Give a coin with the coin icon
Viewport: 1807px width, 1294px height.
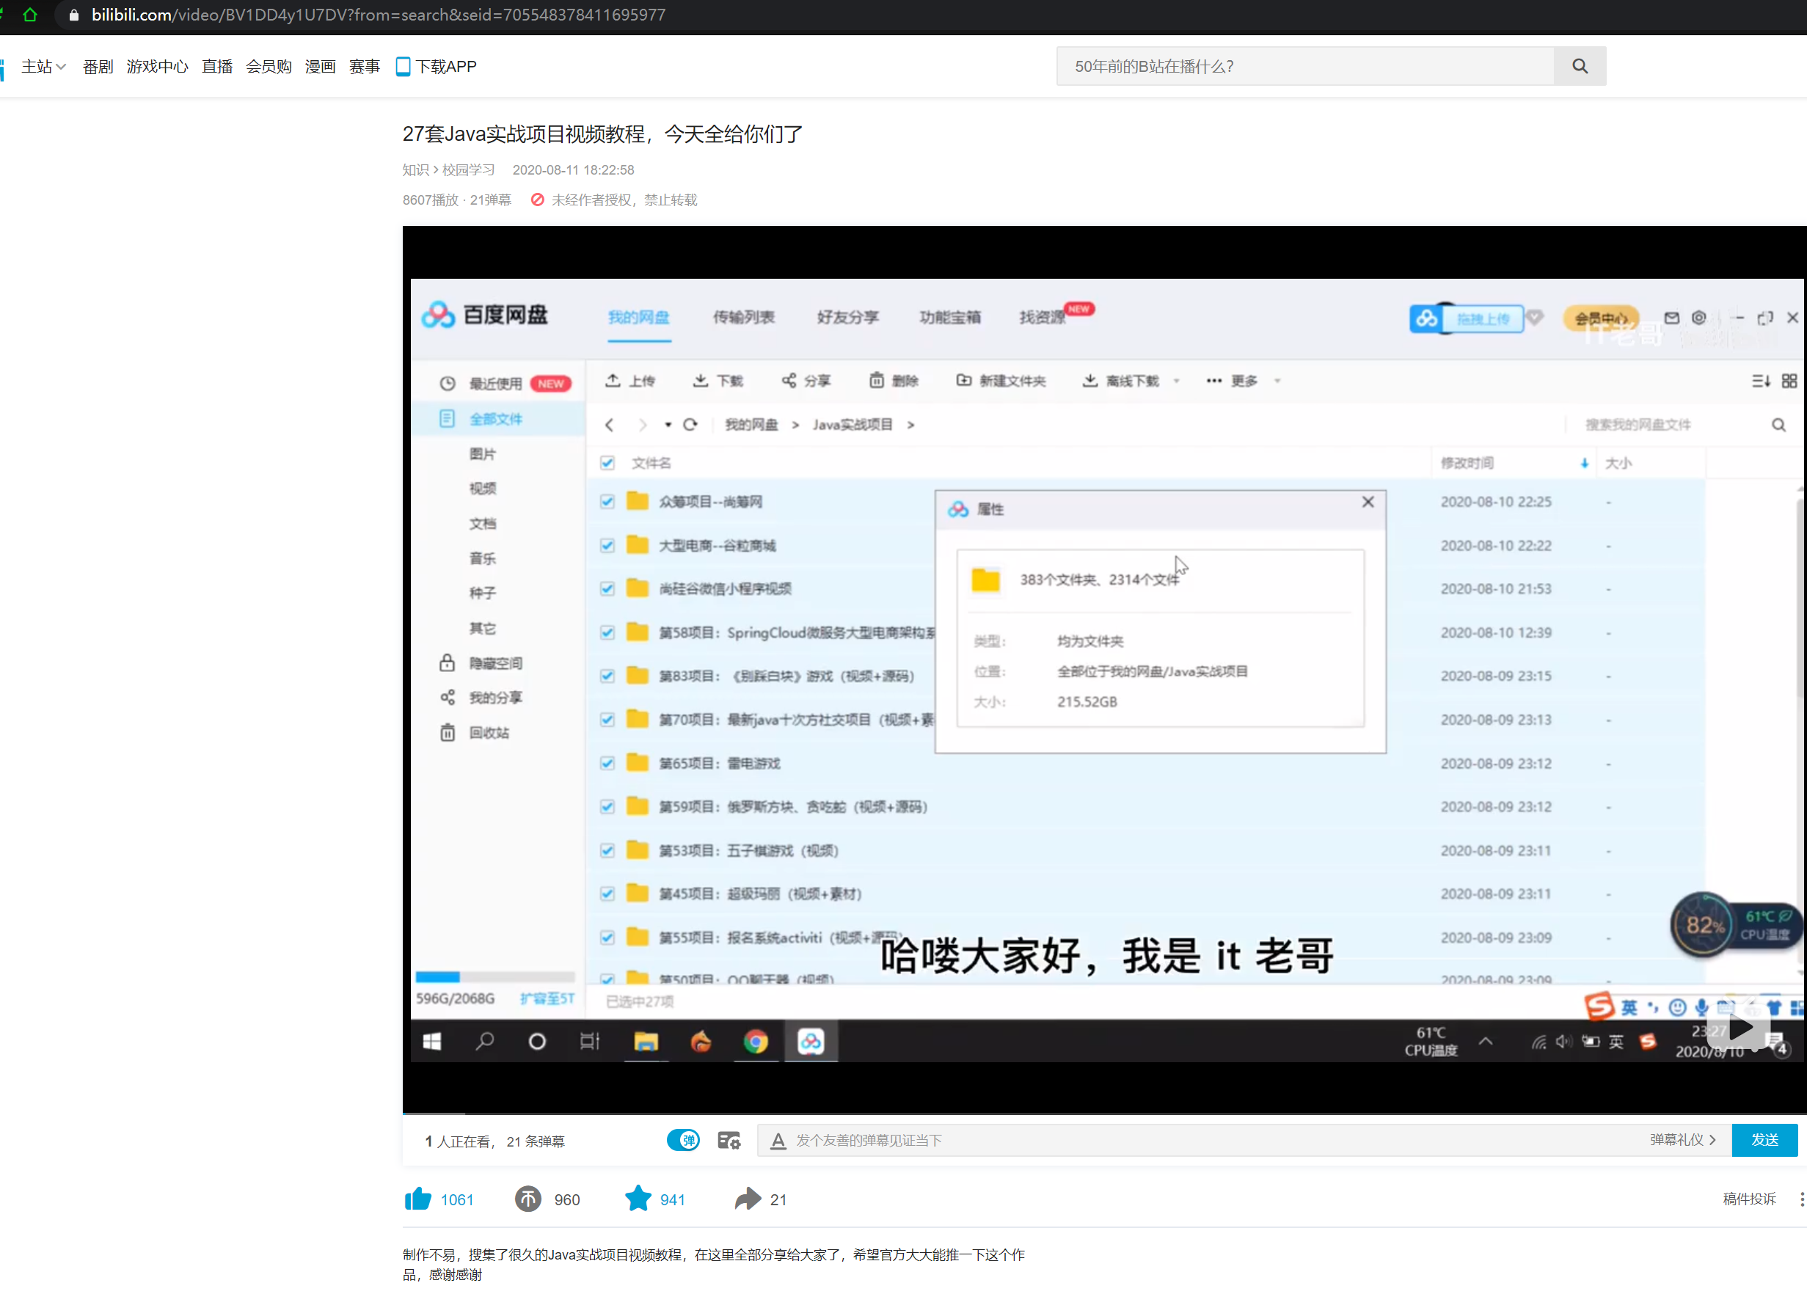pos(528,1199)
